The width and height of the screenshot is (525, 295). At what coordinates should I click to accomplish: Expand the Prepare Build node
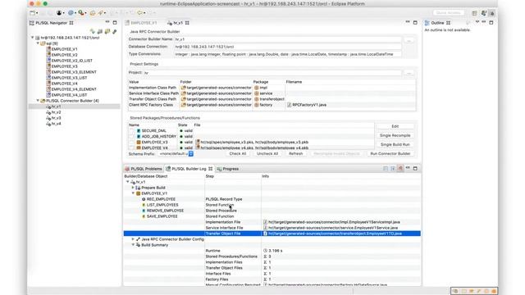pyautogui.click(x=133, y=188)
